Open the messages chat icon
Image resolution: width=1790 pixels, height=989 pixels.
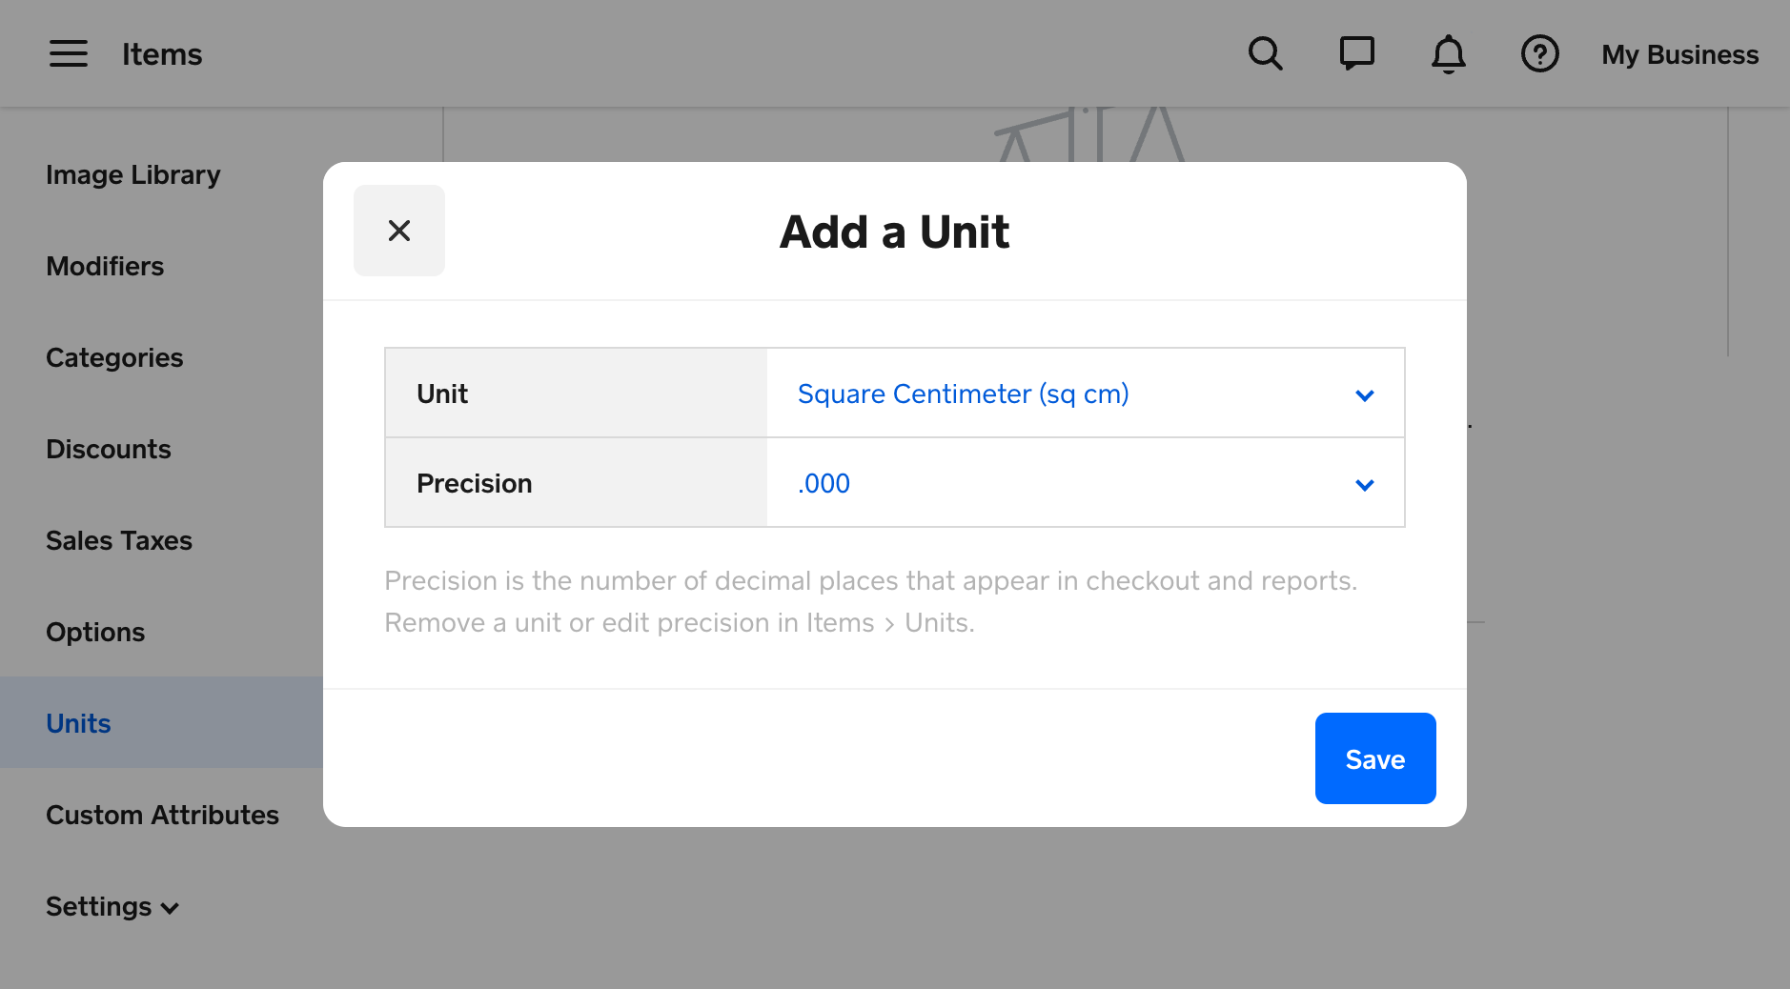(1356, 54)
